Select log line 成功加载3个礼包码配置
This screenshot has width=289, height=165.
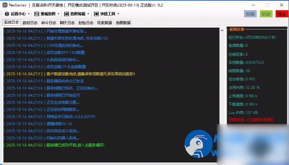[45, 67]
